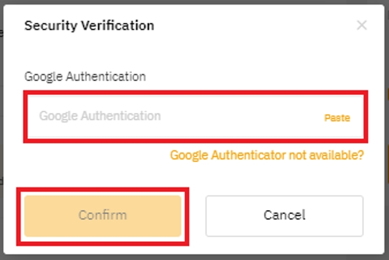This screenshot has height=260, width=389.
Task: Click the yellow Confirm button
Action: [x=102, y=215]
